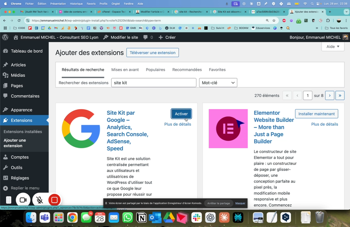Open Notion from the Dock
The image size is (350, 227).
[x=141, y=217]
